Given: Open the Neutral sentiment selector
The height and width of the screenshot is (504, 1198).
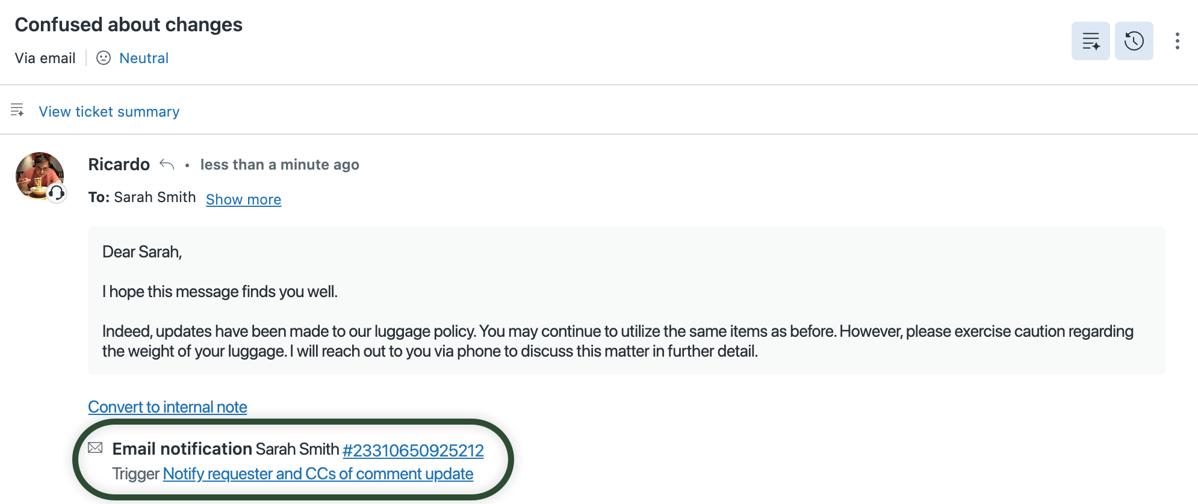Looking at the screenshot, I should 144,58.
